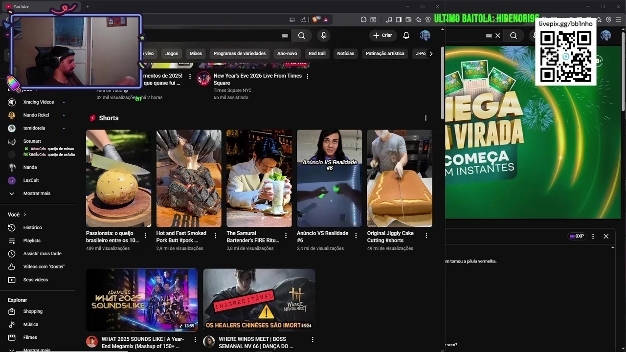
Task: Select the Ano-novo filter chip
Action: [x=287, y=54]
